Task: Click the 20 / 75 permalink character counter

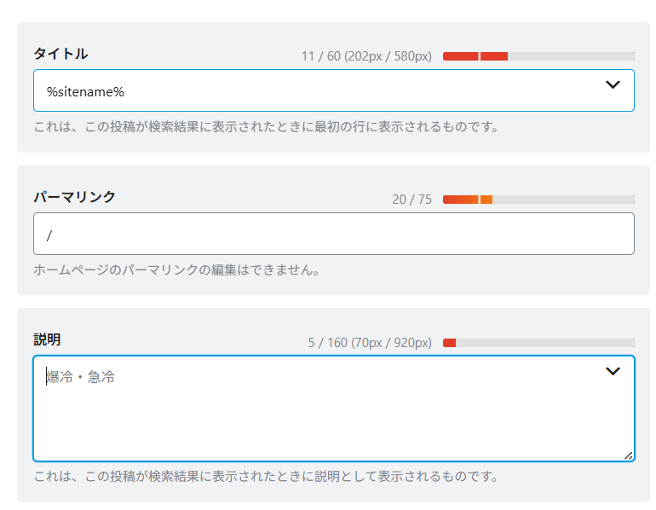Action: (x=411, y=200)
